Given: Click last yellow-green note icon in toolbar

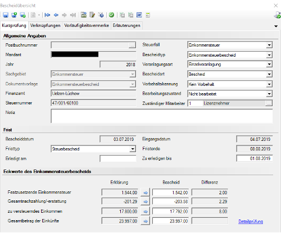Looking at the screenshot, I should (148, 15).
